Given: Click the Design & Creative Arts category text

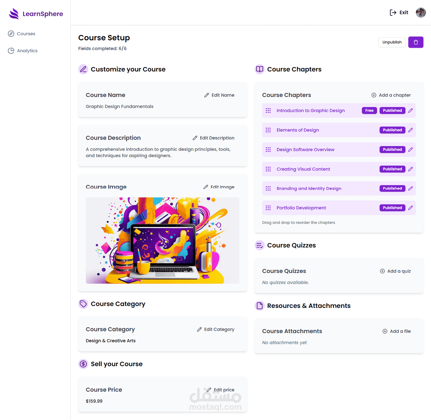Looking at the screenshot, I should pyautogui.click(x=111, y=341).
